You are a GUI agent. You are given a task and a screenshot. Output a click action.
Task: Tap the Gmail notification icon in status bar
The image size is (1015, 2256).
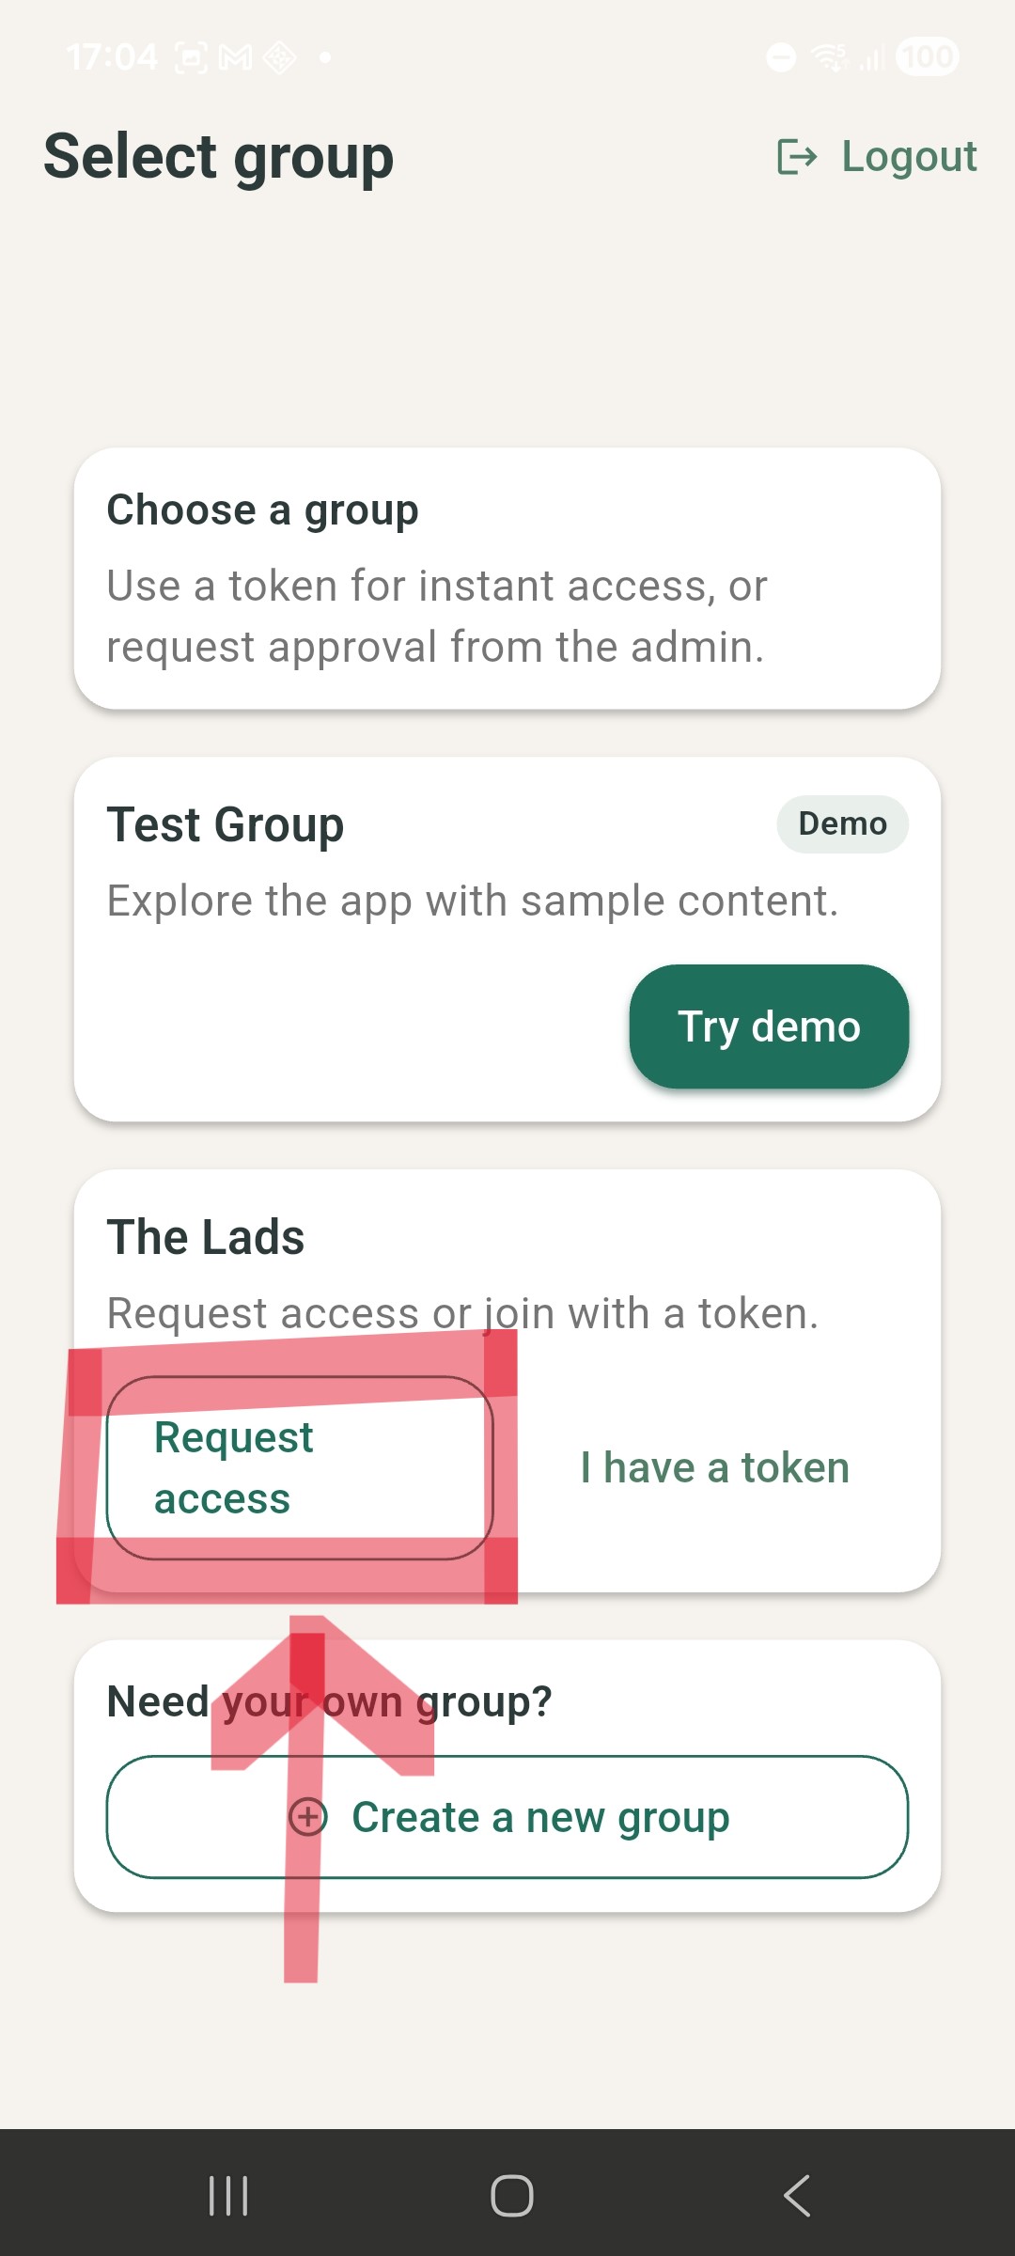235,58
